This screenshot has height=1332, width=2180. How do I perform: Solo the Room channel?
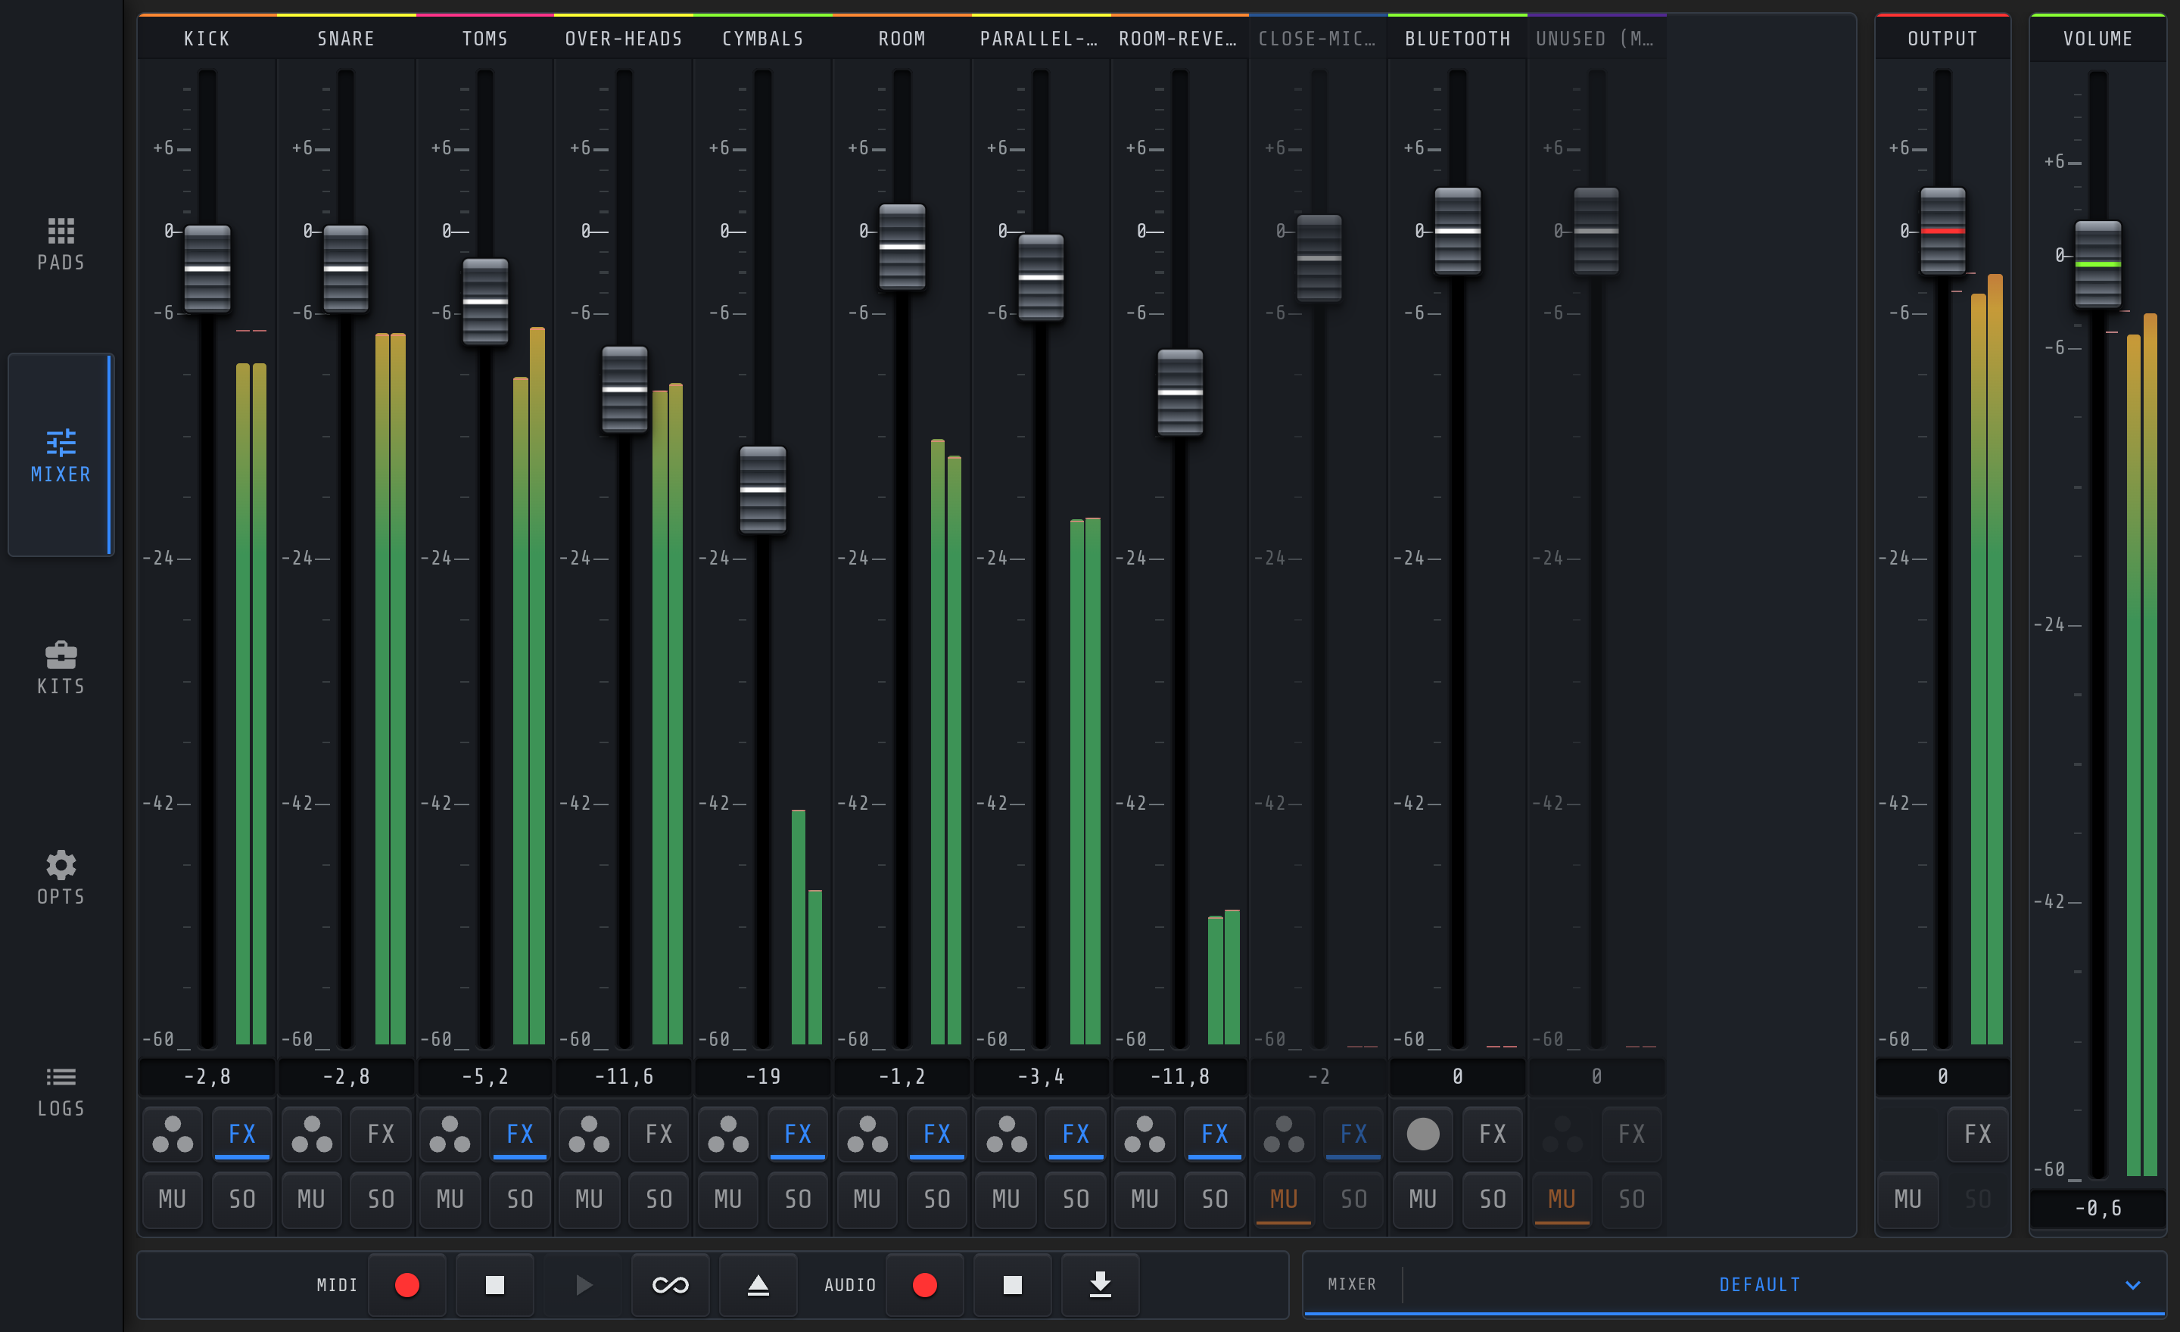coord(937,1200)
